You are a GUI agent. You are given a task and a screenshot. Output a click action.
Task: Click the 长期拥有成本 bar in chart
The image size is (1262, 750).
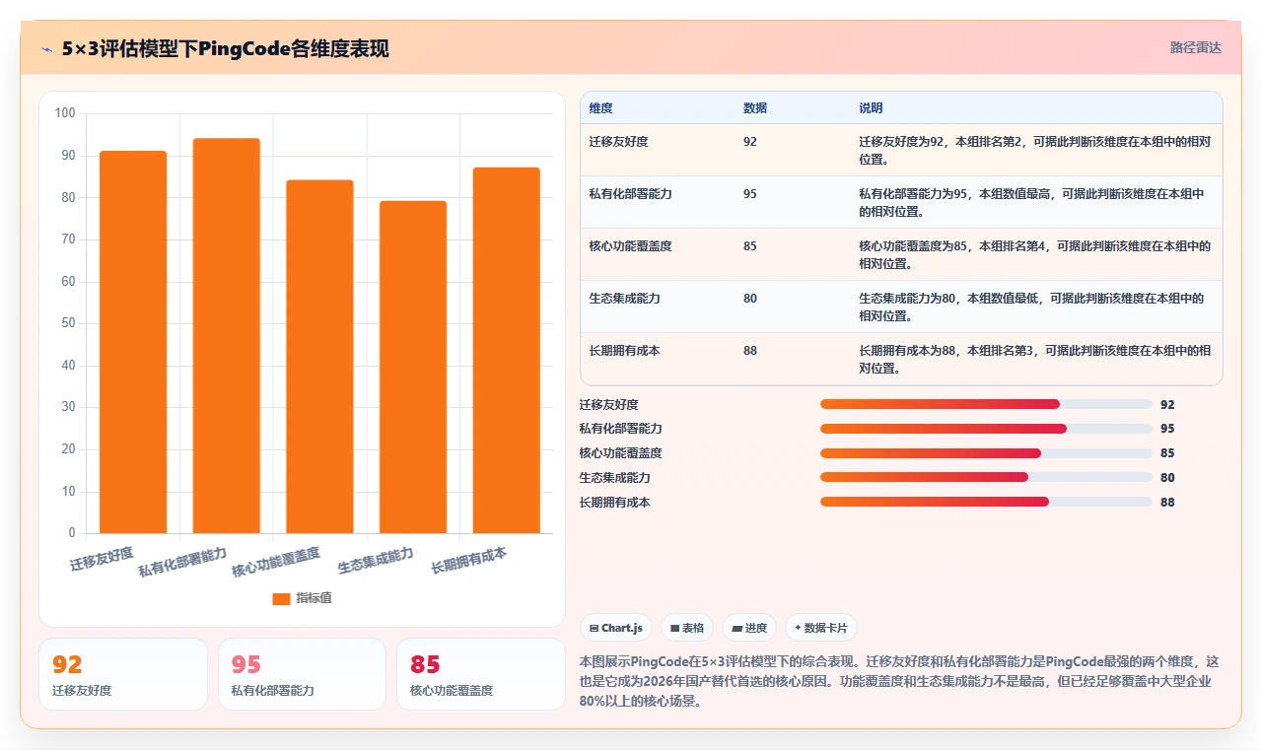pyautogui.click(x=506, y=351)
